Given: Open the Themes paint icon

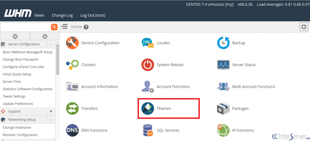Looking at the screenshot, I should click(148, 108).
